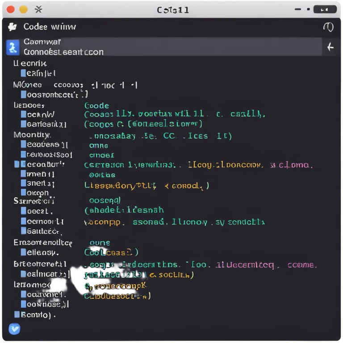The width and height of the screenshot is (343, 343).
Task: Select the 'snert a]' tree row
Action: tap(38, 183)
